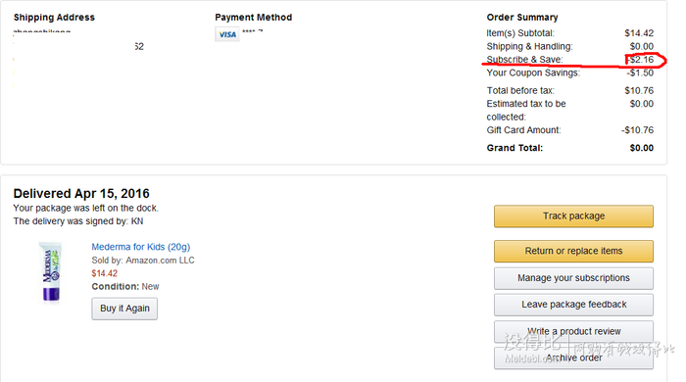Click the Order Summary heading
The height and width of the screenshot is (382, 686).
(522, 18)
